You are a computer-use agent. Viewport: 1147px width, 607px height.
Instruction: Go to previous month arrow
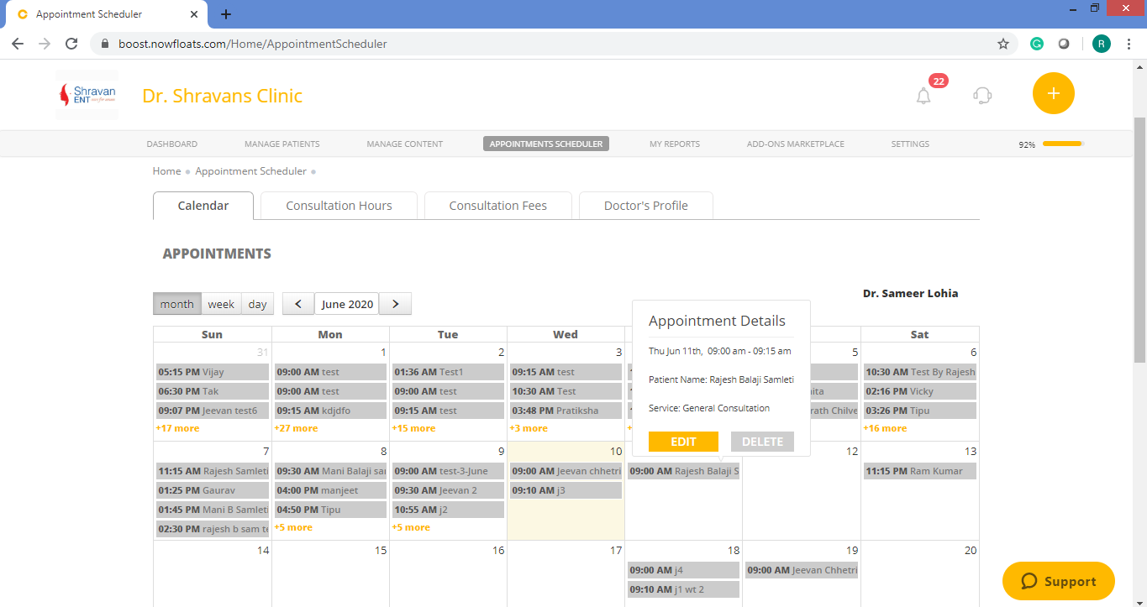(x=298, y=304)
